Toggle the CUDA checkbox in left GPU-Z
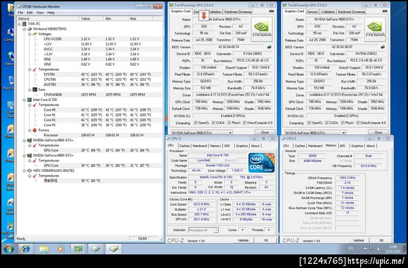Viewport: 408px width, 268px height. [x=214, y=123]
